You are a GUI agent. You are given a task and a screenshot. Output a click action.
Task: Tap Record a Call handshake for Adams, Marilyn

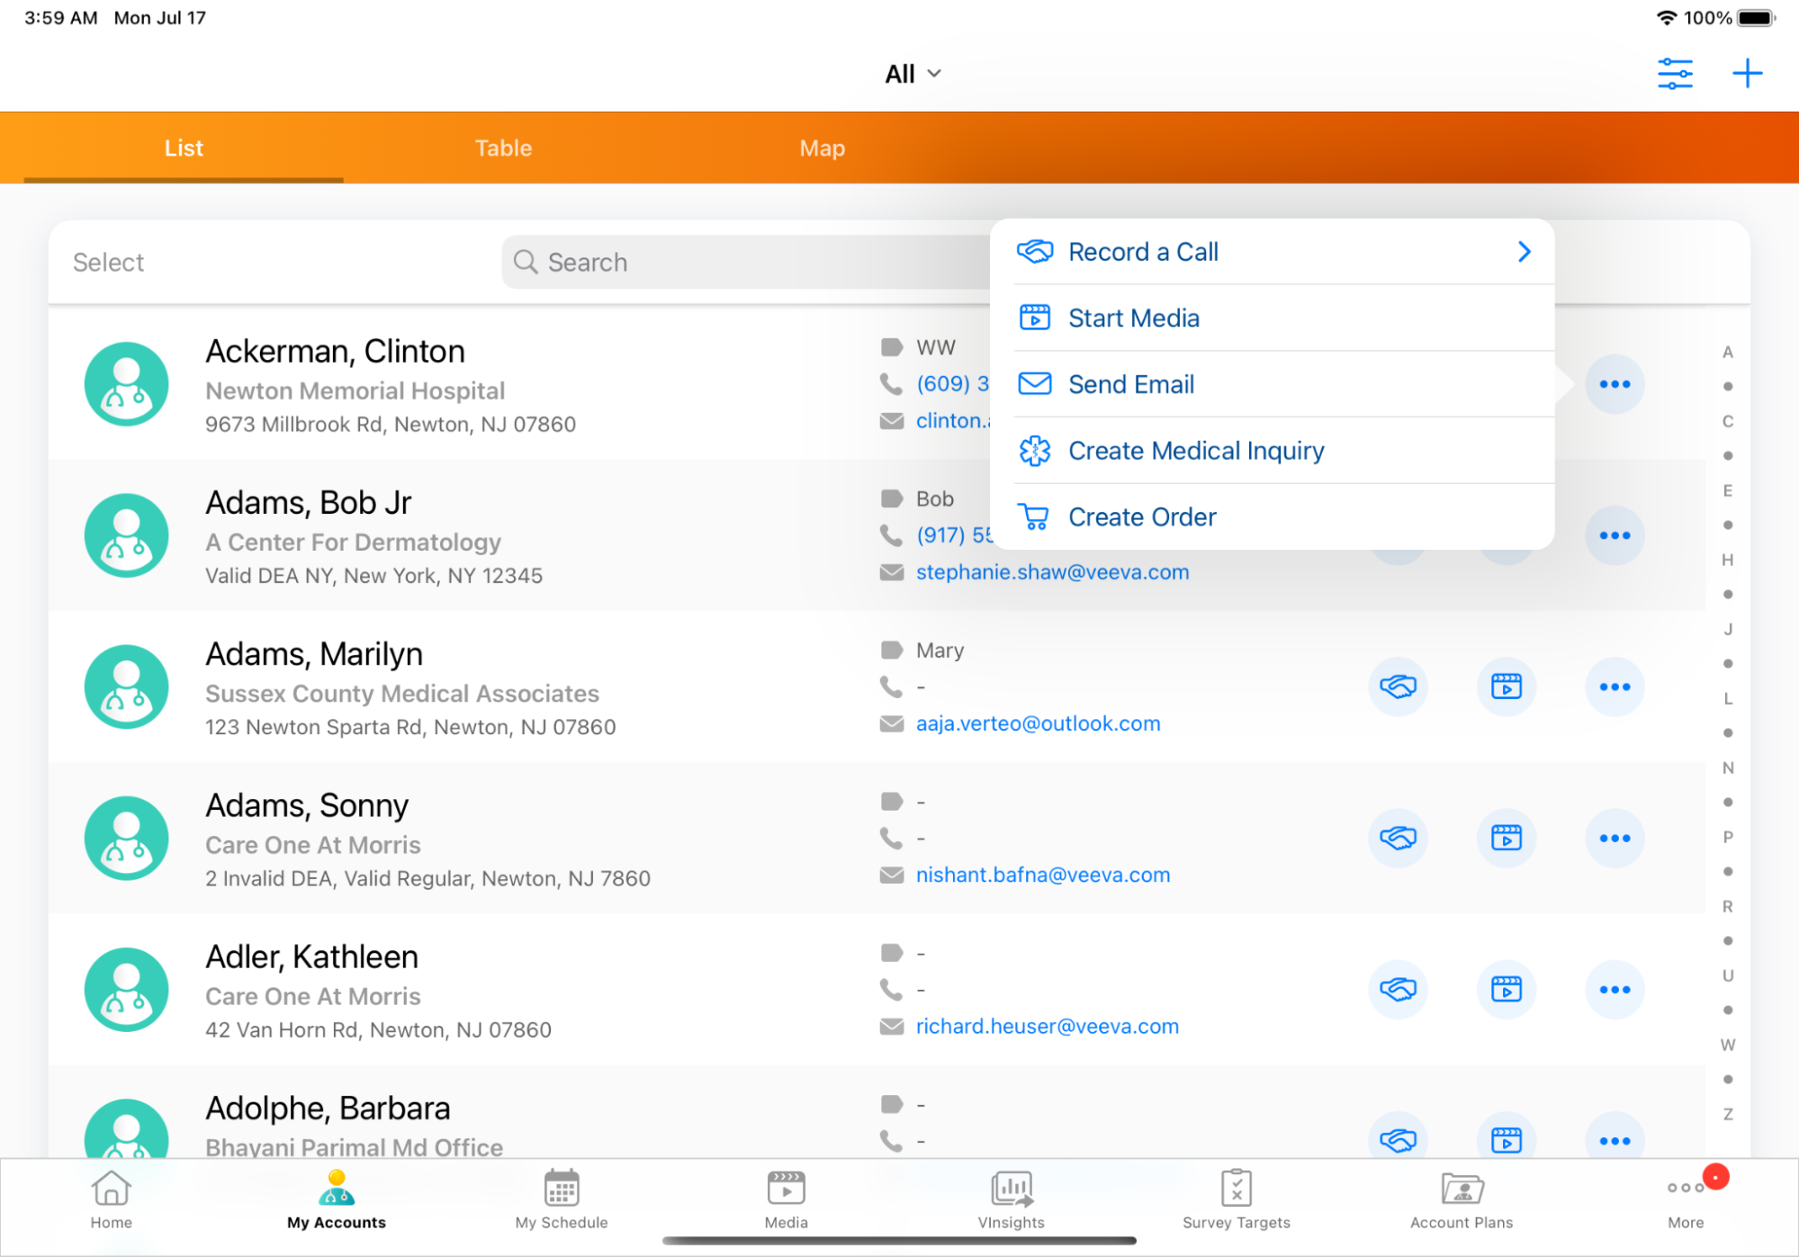(x=1398, y=687)
